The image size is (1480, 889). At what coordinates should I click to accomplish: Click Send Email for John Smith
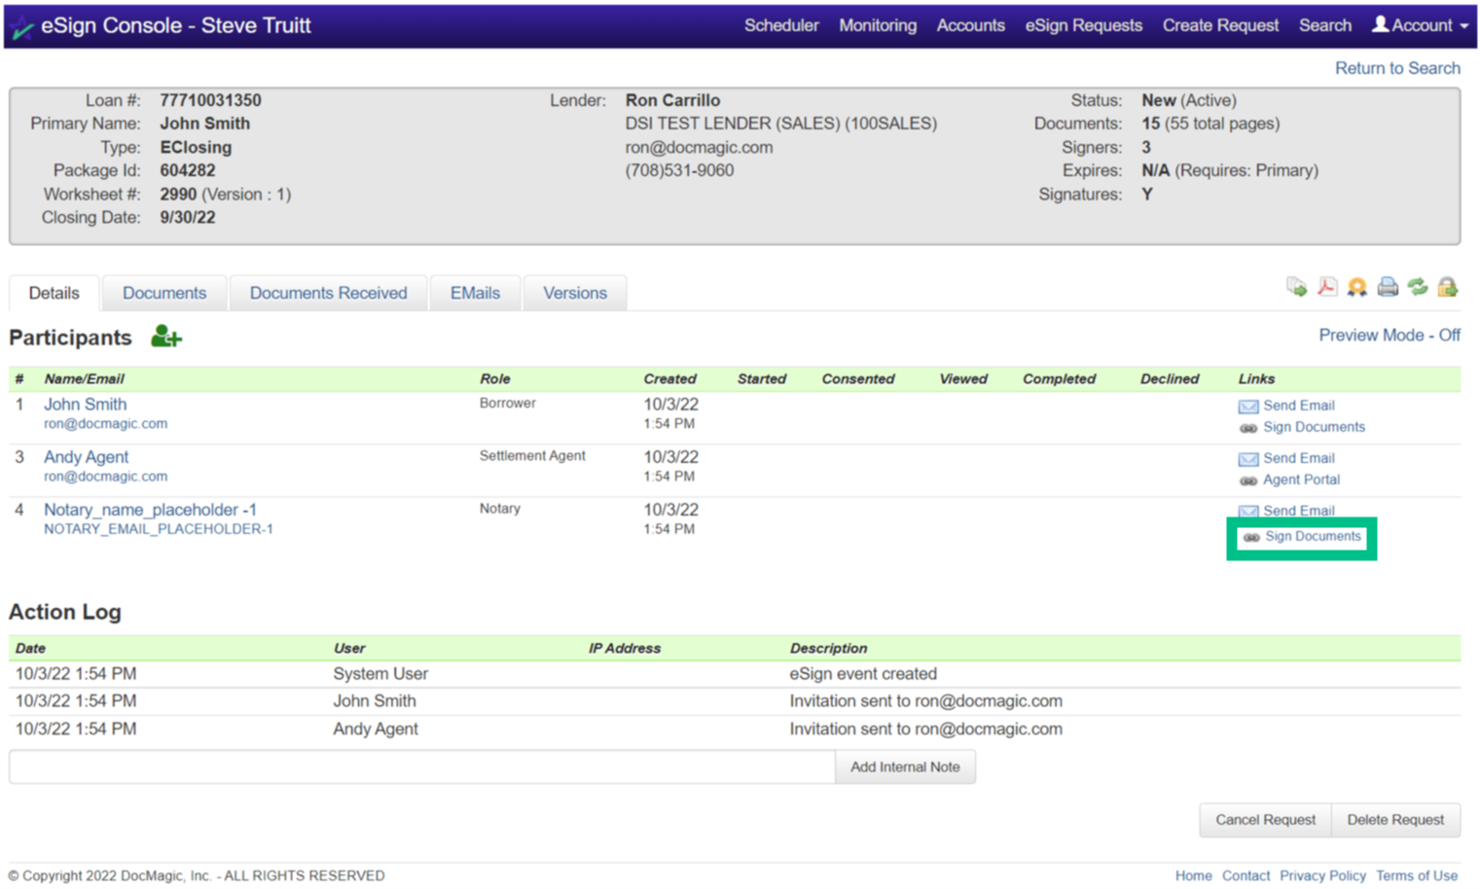(x=1299, y=406)
